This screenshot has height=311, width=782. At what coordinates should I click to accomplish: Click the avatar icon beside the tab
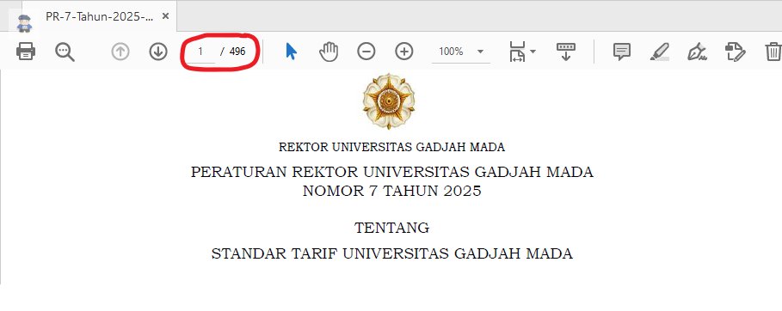[23, 23]
